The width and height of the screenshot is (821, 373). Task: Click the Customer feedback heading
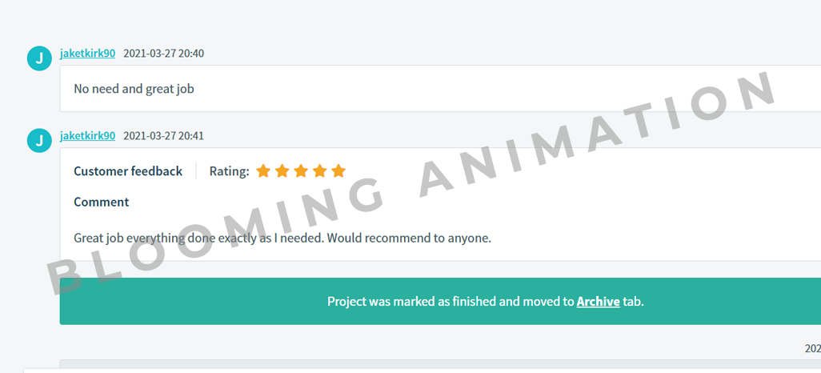[x=128, y=171]
